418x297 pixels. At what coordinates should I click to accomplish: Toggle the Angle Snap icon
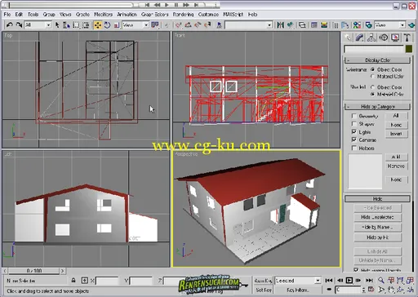[188, 25]
